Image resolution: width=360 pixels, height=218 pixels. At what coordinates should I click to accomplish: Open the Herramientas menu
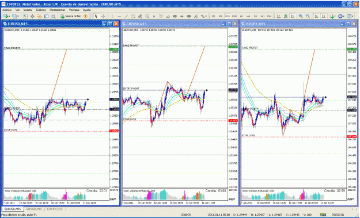(58, 10)
